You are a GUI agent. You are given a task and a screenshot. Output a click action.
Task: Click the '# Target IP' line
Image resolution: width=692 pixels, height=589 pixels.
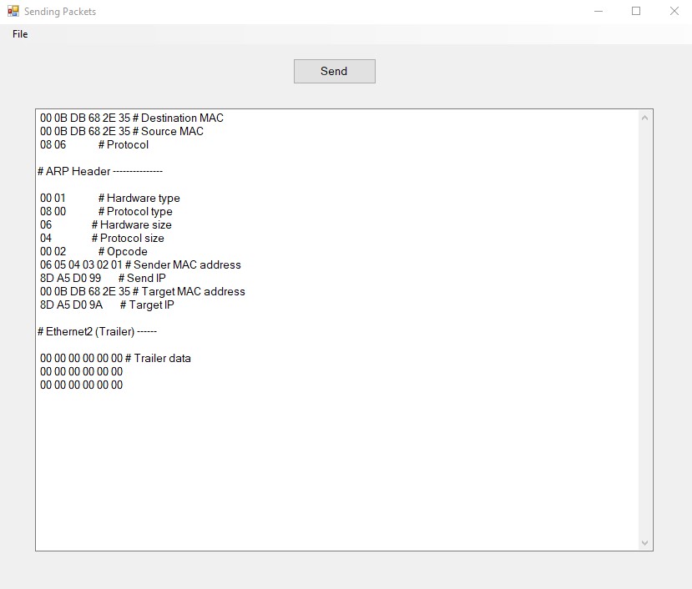point(107,305)
